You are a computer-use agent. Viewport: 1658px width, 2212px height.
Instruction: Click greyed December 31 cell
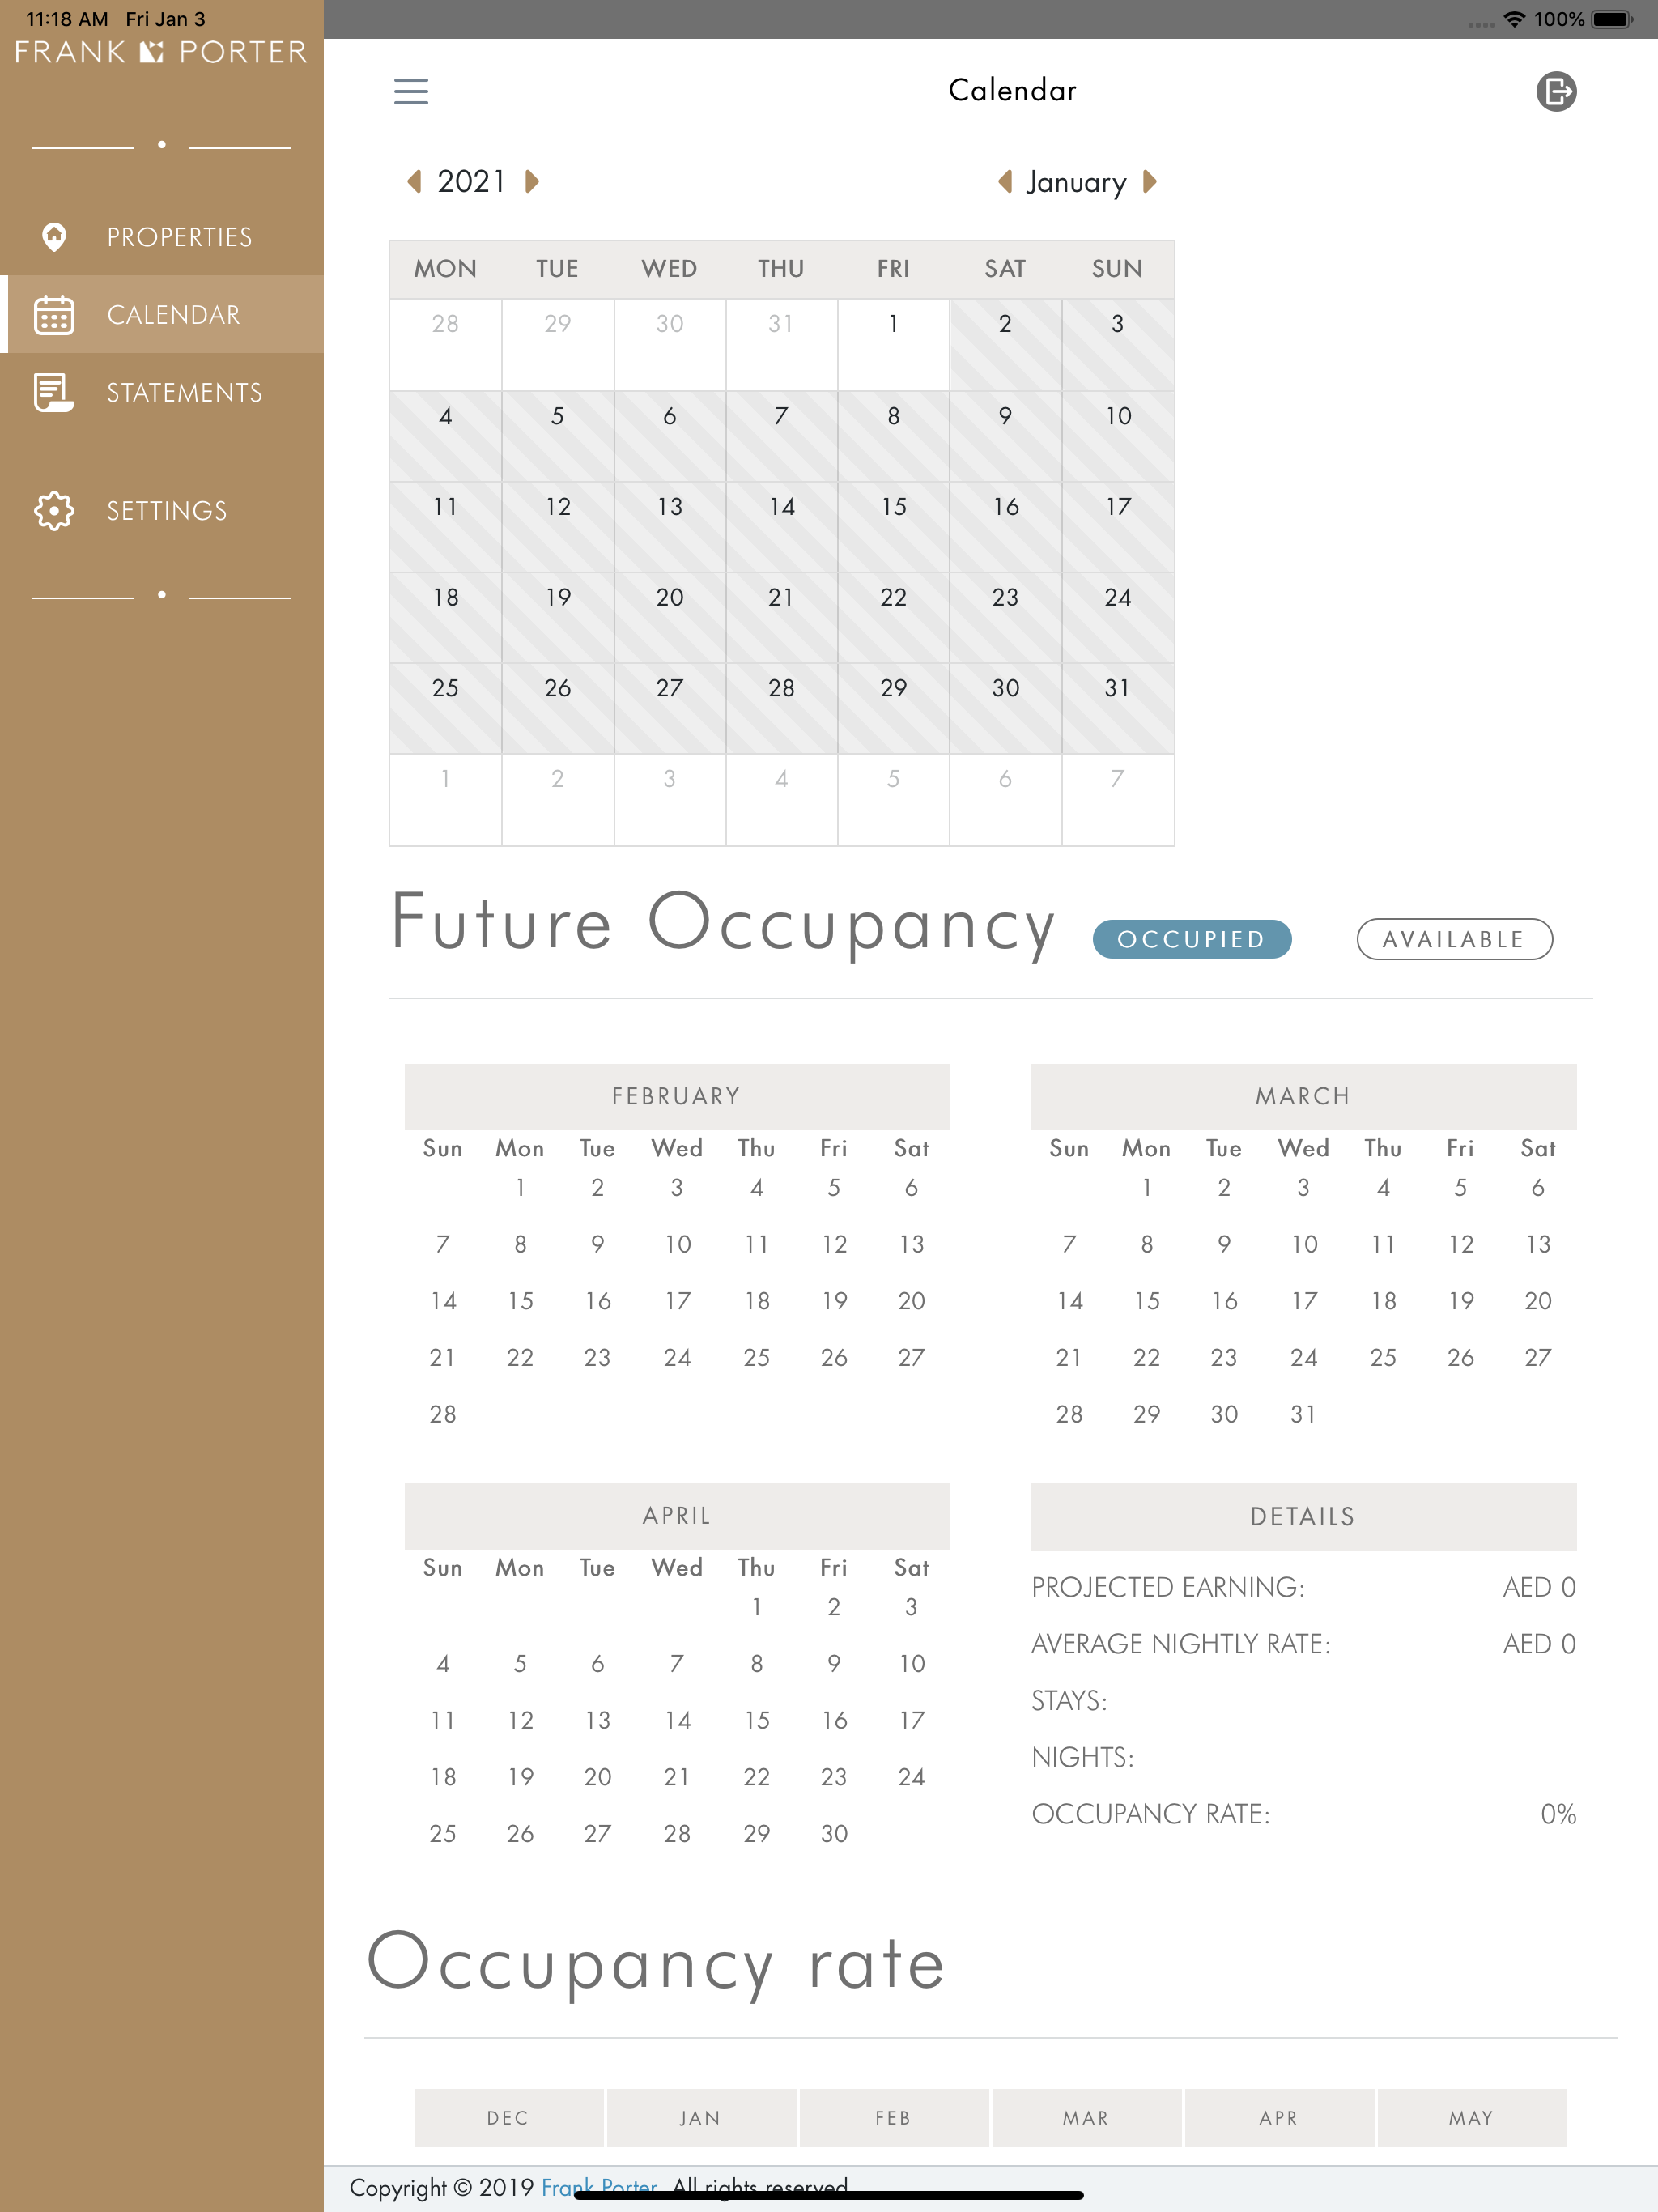point(781,345)
